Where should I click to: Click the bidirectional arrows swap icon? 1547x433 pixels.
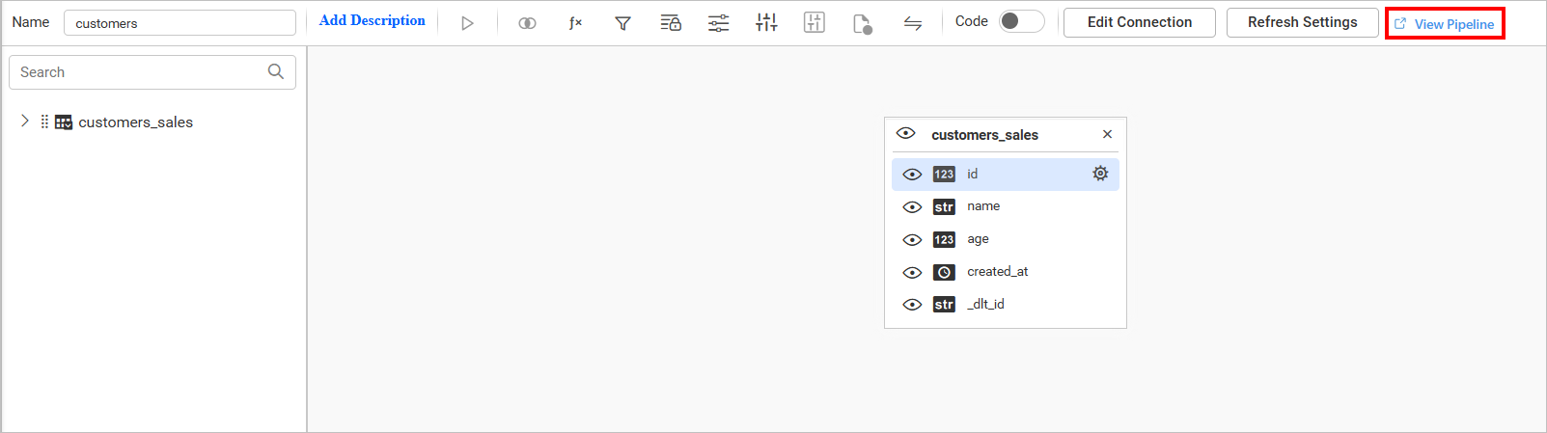912,23
